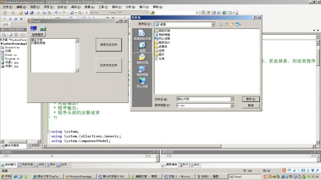Click the Start Page toolbar icon
The image size is (321, 180).
(224, 12)
